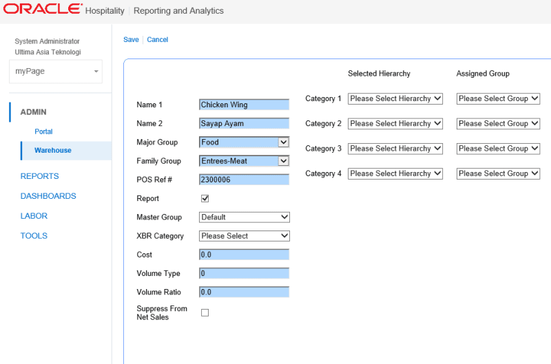Screen dimensions: 551x364
Task: Click the Cost input field
Action: 245,255
